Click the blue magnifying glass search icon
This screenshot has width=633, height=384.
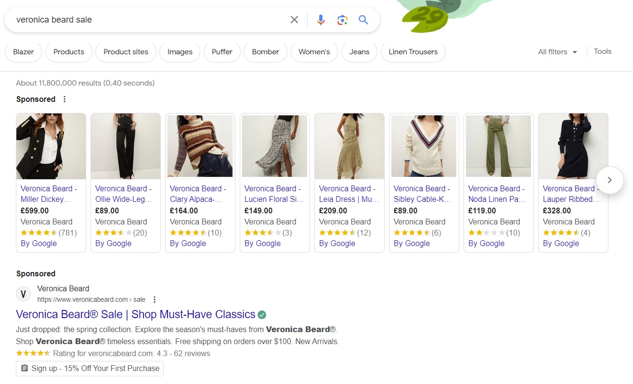363,20
